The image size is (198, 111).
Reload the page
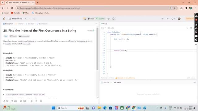[x=12, y=8]
